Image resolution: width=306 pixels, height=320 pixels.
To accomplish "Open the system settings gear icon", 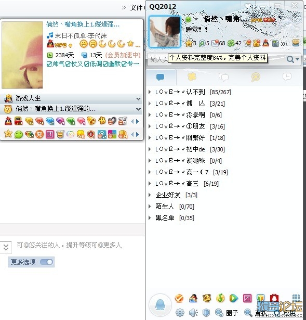I will click(x=180, y=312).
